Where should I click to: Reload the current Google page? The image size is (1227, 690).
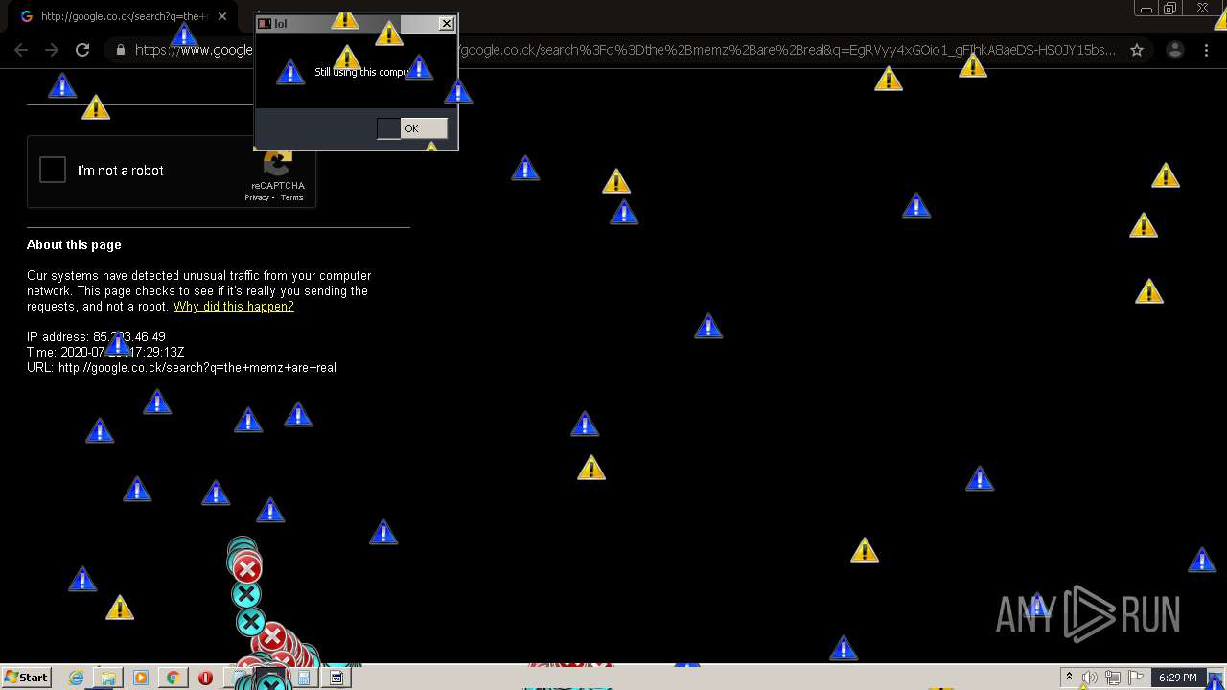(82, 50)
